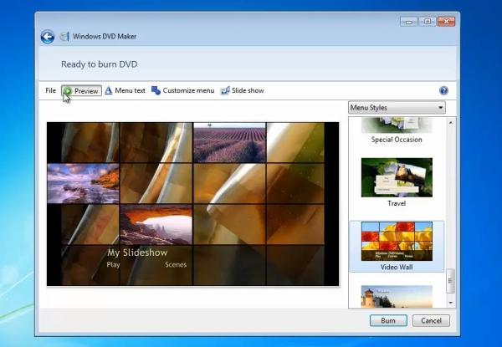Viewport: 502px width, 347px height.
Task: Click Scenes in the DVD menu preview
Action: pyautogui.click(x=176, y=264)
